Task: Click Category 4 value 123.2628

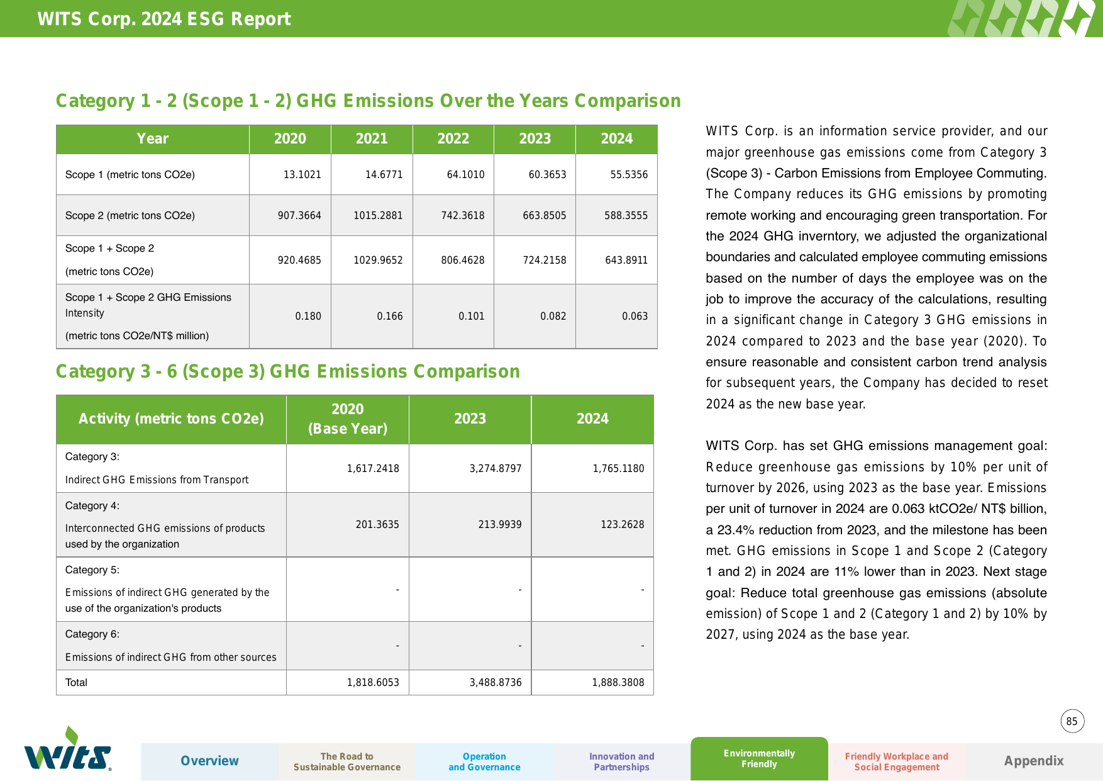Action: coord(623,524)
